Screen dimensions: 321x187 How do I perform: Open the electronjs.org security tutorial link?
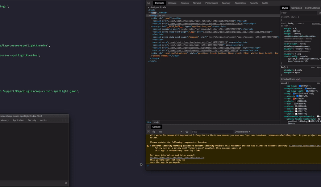[177, 158]
